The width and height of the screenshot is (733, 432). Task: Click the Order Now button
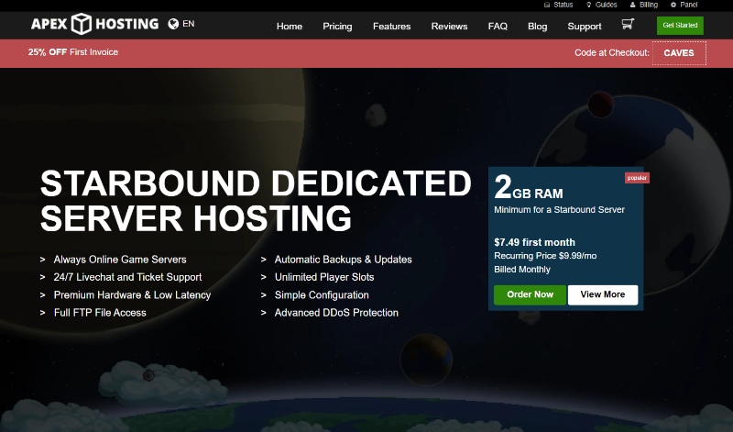531,294
